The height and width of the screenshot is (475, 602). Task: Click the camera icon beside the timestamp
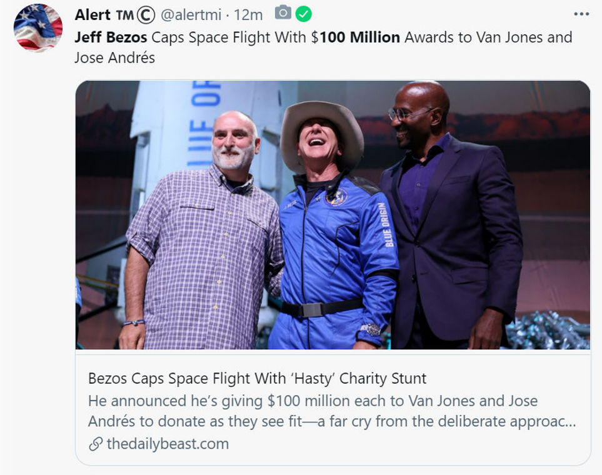[283, 13]
